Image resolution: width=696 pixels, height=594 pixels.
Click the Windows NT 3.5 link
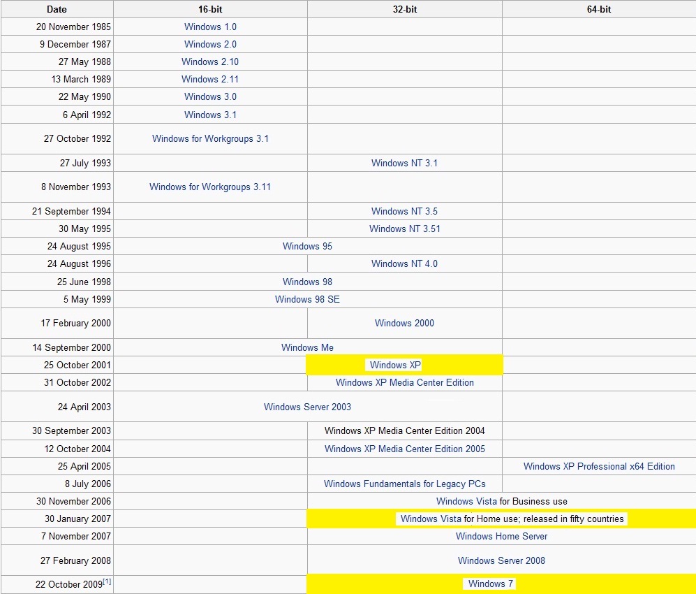tap(404, 211)
